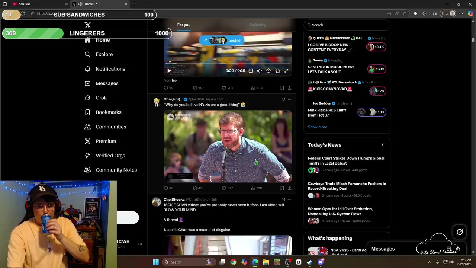Viewport: 476px width, 268px height.
Task: Unmute the top video
Action: coord(260,71)
